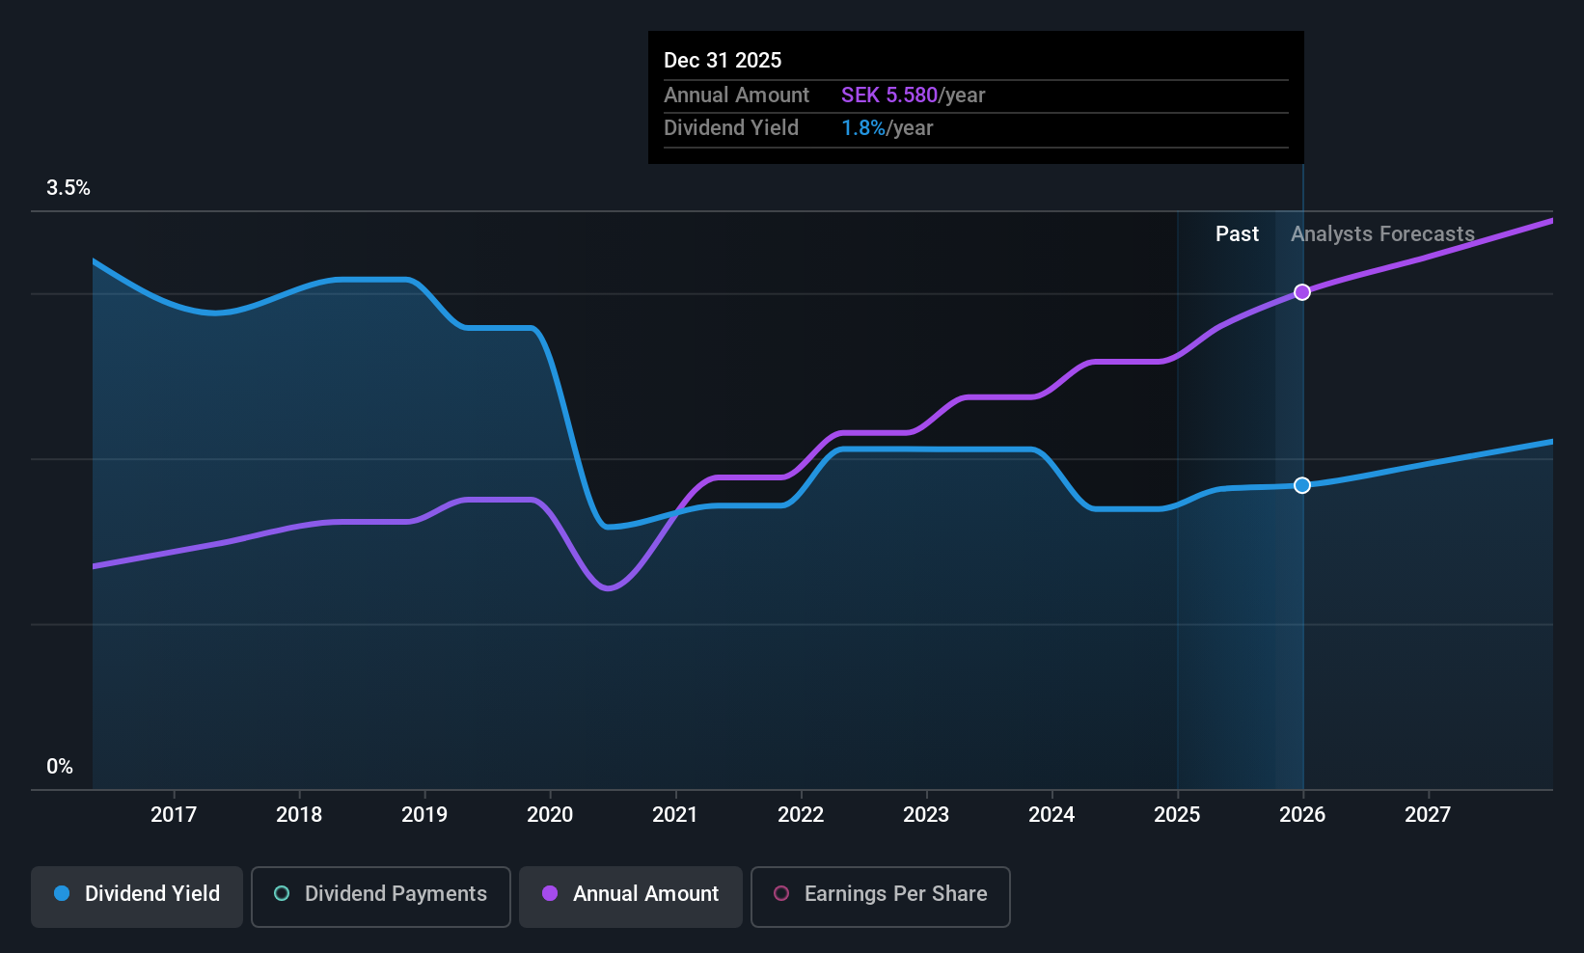The width and height of the screenshot is (1584, 953).
Task: Click the Dec 31 2025 tooltip date
Action: tap(723, 61)
